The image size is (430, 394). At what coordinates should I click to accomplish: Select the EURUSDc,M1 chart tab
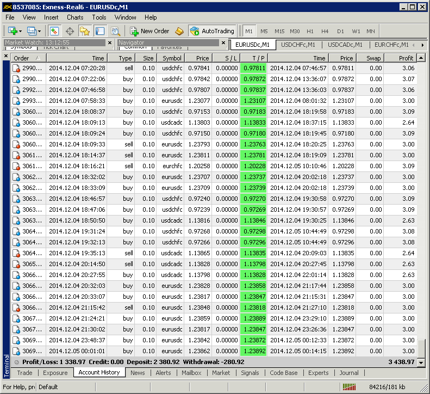click(x=252, y=45)
